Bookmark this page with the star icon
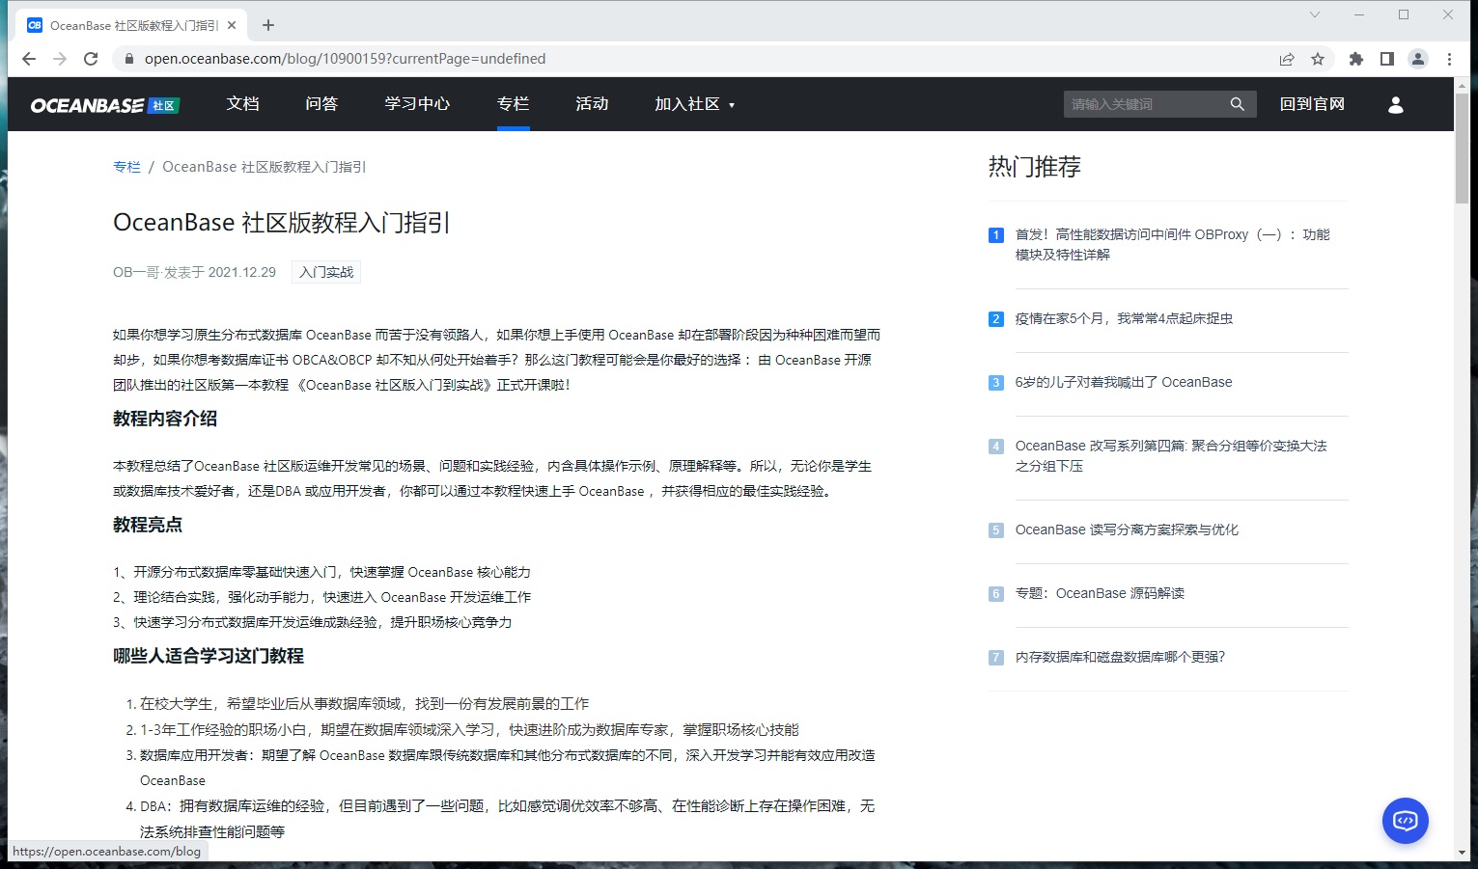Viewport: 1478px width, 869px height. point(1318,59)
